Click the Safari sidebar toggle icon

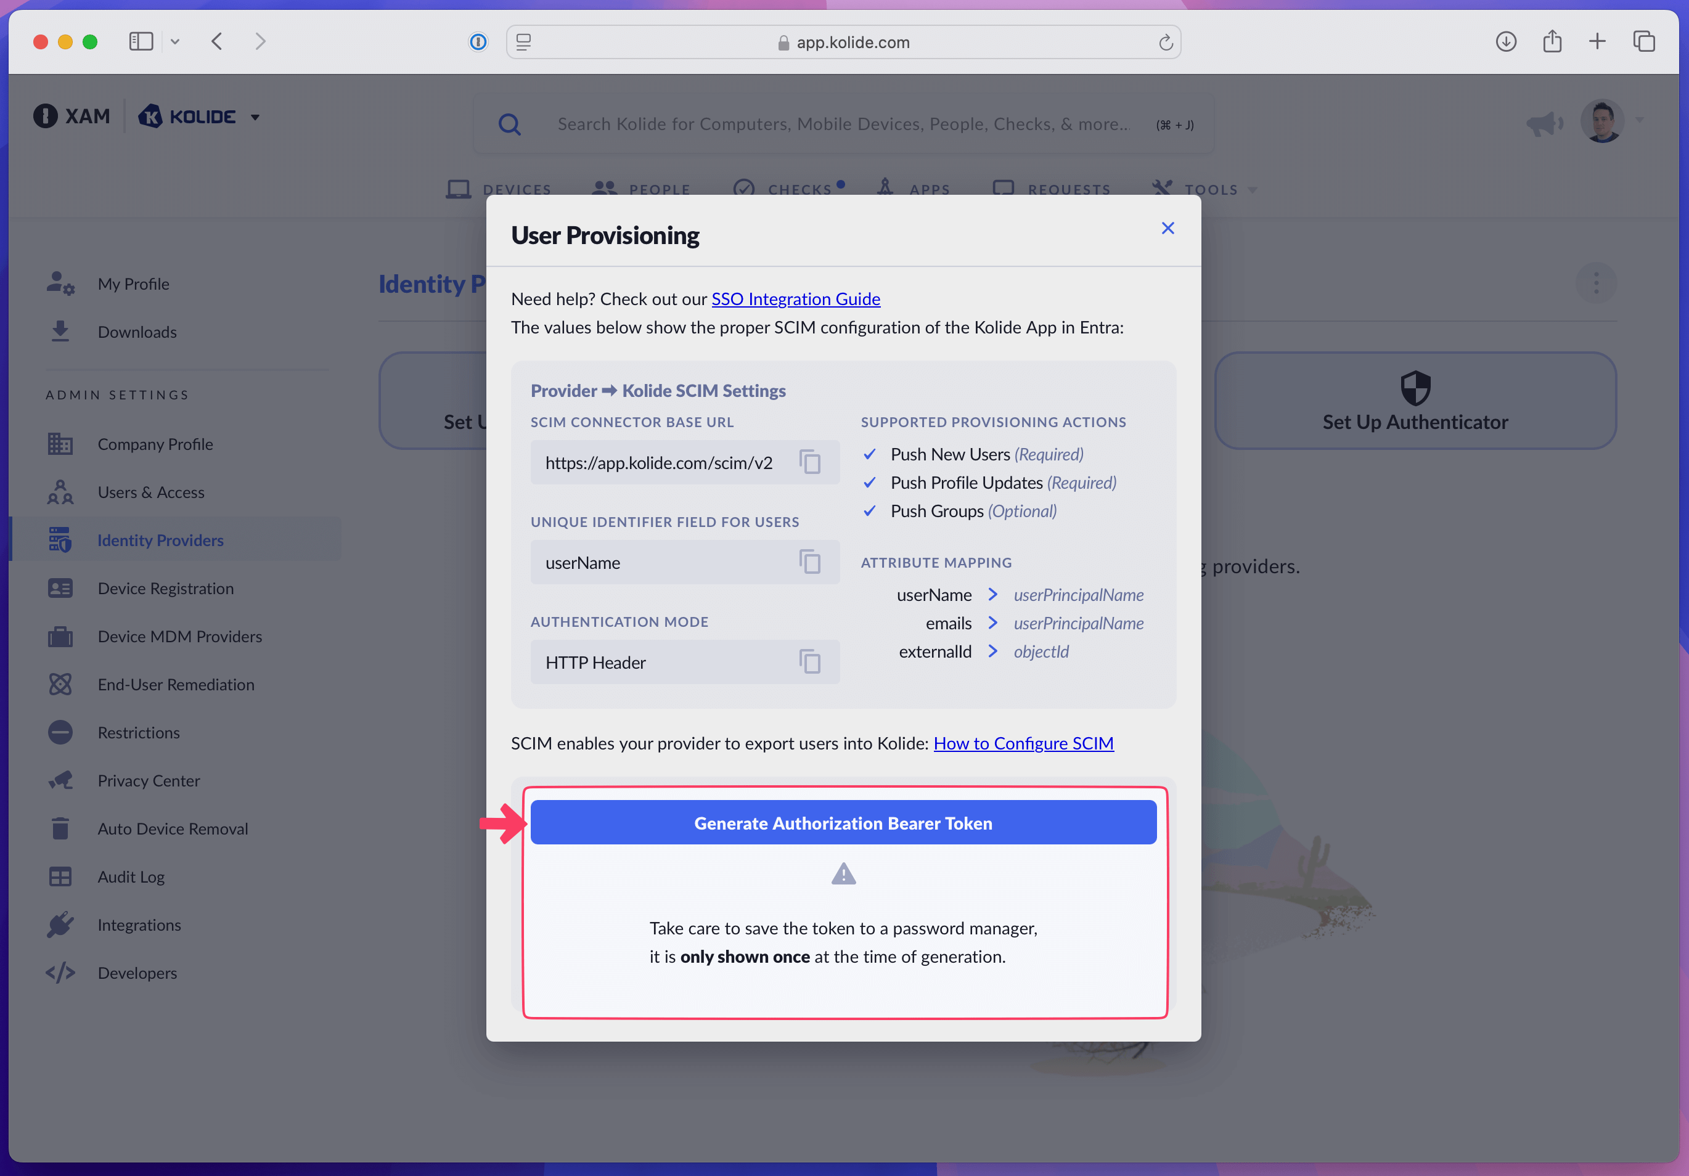(x=141, y=42)
